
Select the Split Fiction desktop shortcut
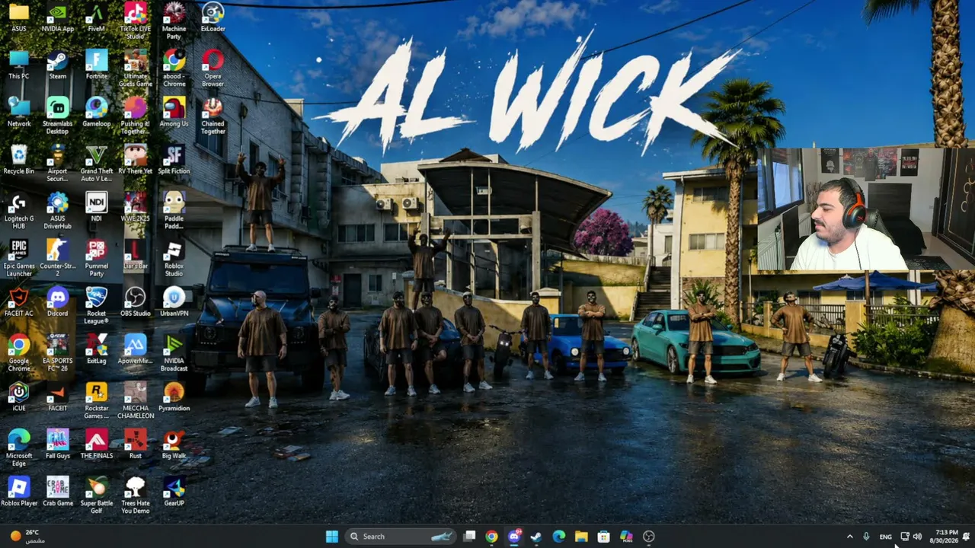174,161
